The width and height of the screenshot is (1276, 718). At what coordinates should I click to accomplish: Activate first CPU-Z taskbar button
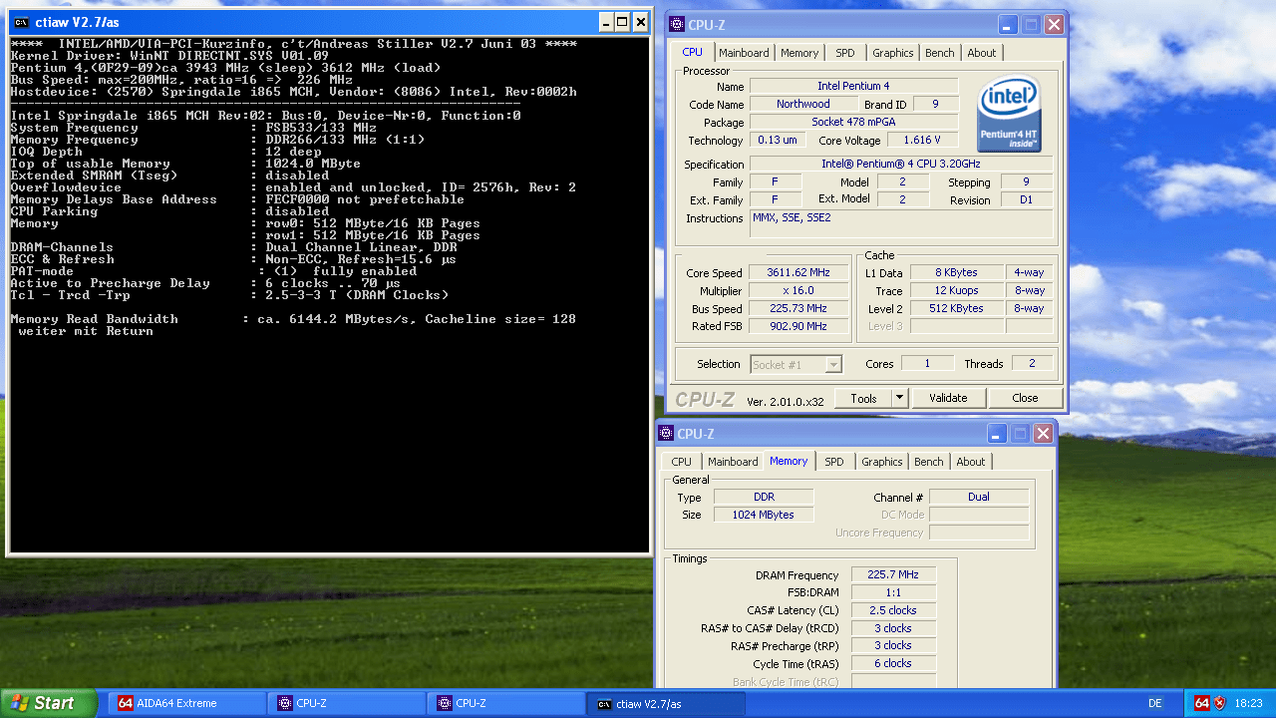(347, 703)
